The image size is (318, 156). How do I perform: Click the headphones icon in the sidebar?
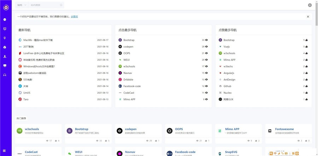pyautogui.click(x=5, y=75)
